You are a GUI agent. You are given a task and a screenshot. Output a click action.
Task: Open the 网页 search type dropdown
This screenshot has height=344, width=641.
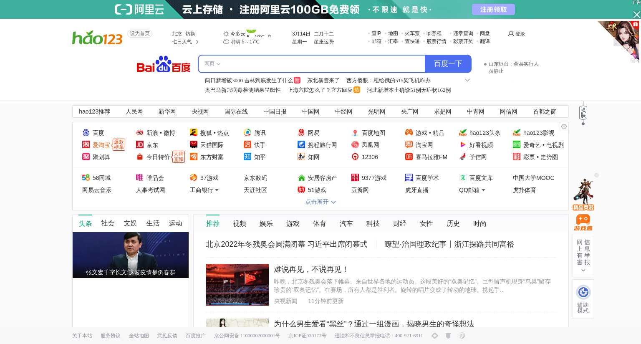[x=212, y=64]
